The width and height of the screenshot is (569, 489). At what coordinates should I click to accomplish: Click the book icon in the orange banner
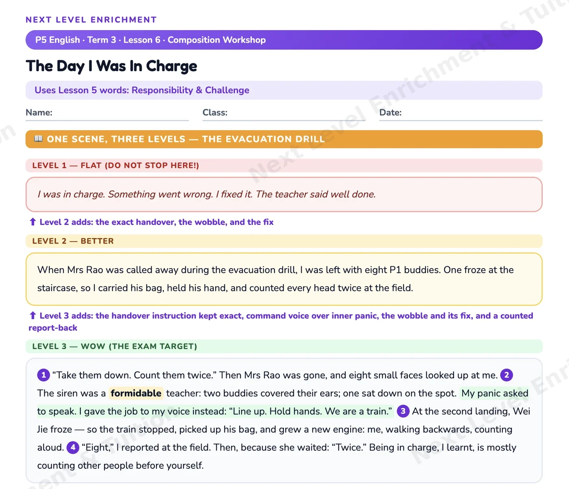39,139
